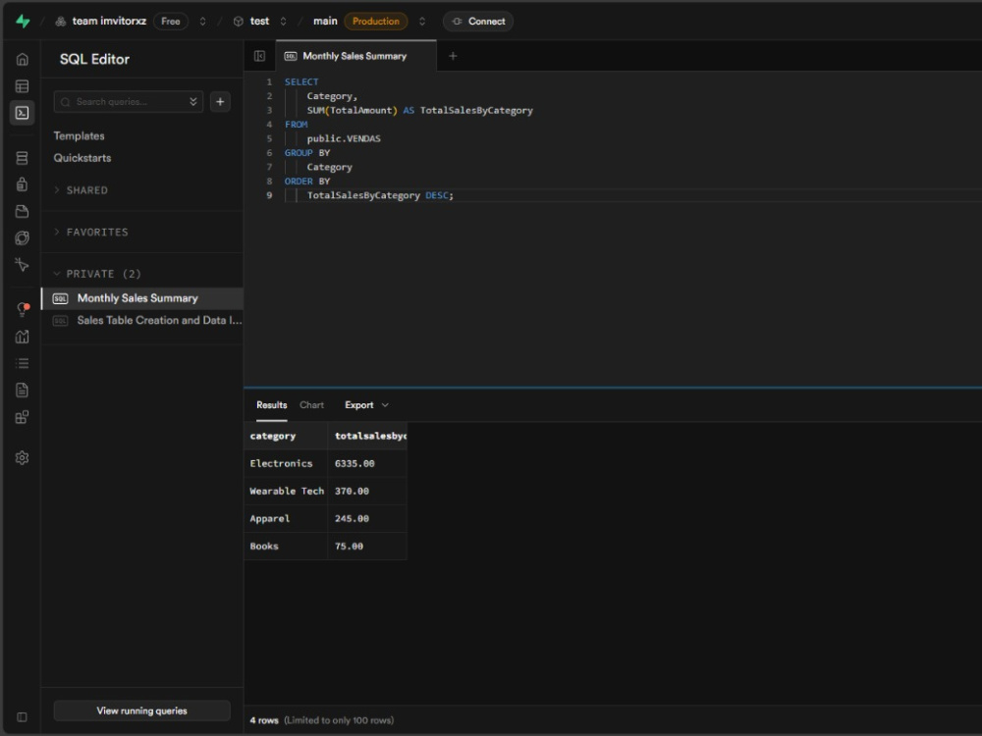Expand the SHARED section
Image resolution: width=982 pixels, height=736 pixels.
(81, 189)
